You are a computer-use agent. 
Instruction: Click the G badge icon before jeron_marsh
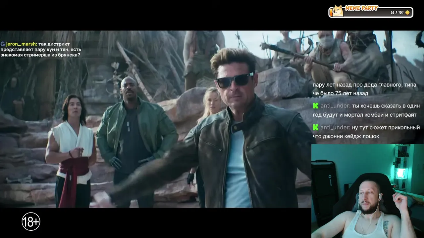3,44
